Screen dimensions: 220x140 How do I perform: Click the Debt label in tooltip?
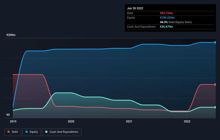point(130,13)
